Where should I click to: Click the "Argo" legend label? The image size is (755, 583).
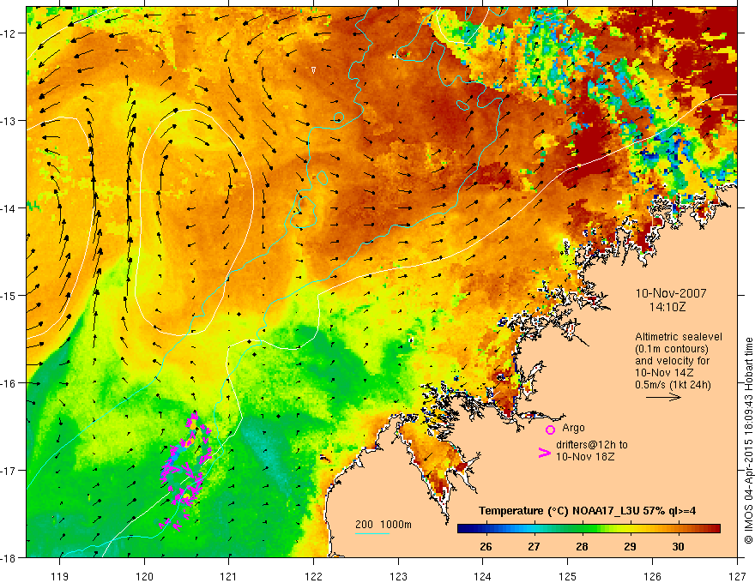click(573, 428)
